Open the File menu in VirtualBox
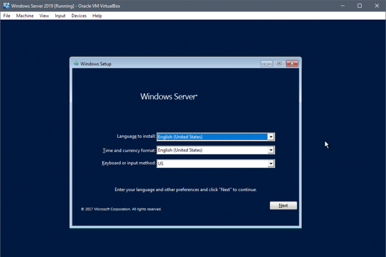Image resolution: width=386 pixels, height=257 pixels. coord(7,16)
